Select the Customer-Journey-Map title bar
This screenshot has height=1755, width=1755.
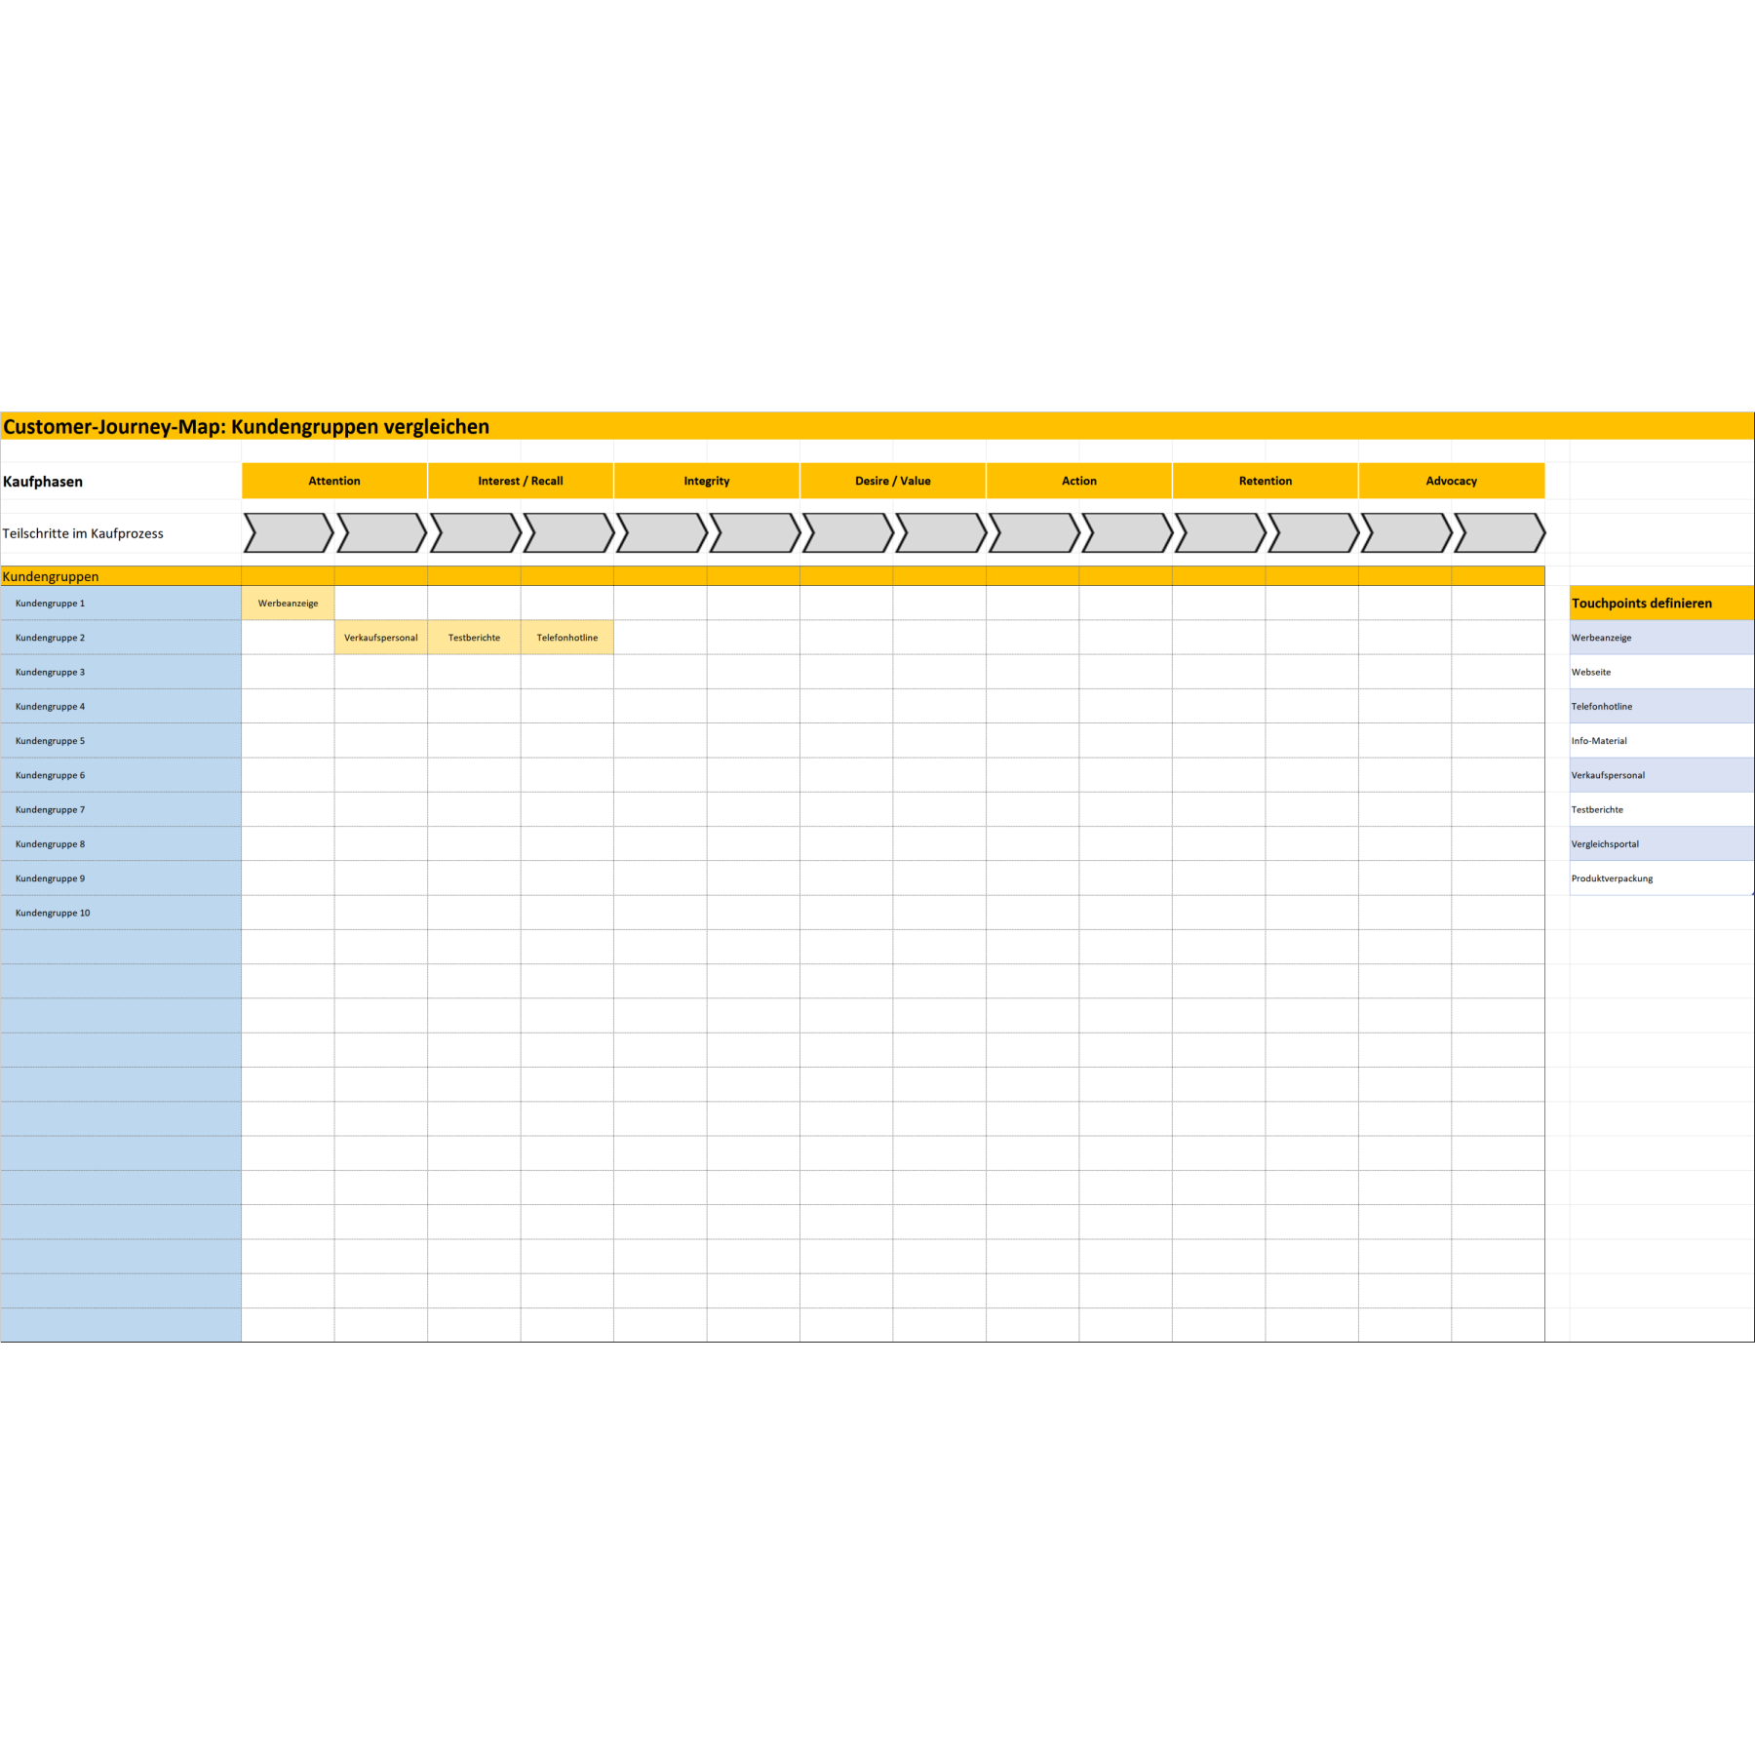[x=877, y=427]
